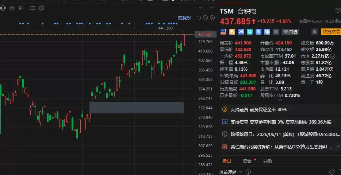Switch to the 盘口 tab
Image resolution: width=341 pixels, height=175 pixels.
(x=226, y=161)
